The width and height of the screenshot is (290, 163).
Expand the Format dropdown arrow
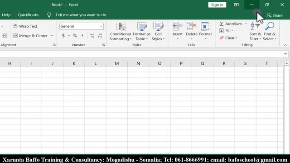coord(205,39)
